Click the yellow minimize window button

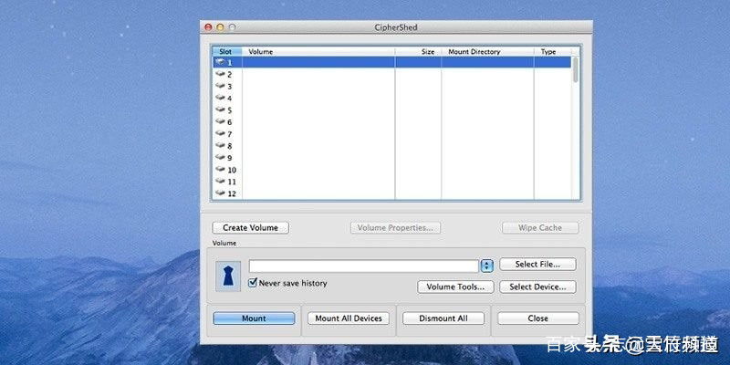pyautogui.click(x=220, y=27)
